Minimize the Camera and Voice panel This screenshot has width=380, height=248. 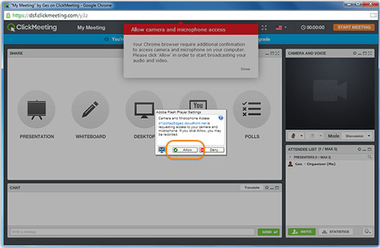(x=360, y=53)
